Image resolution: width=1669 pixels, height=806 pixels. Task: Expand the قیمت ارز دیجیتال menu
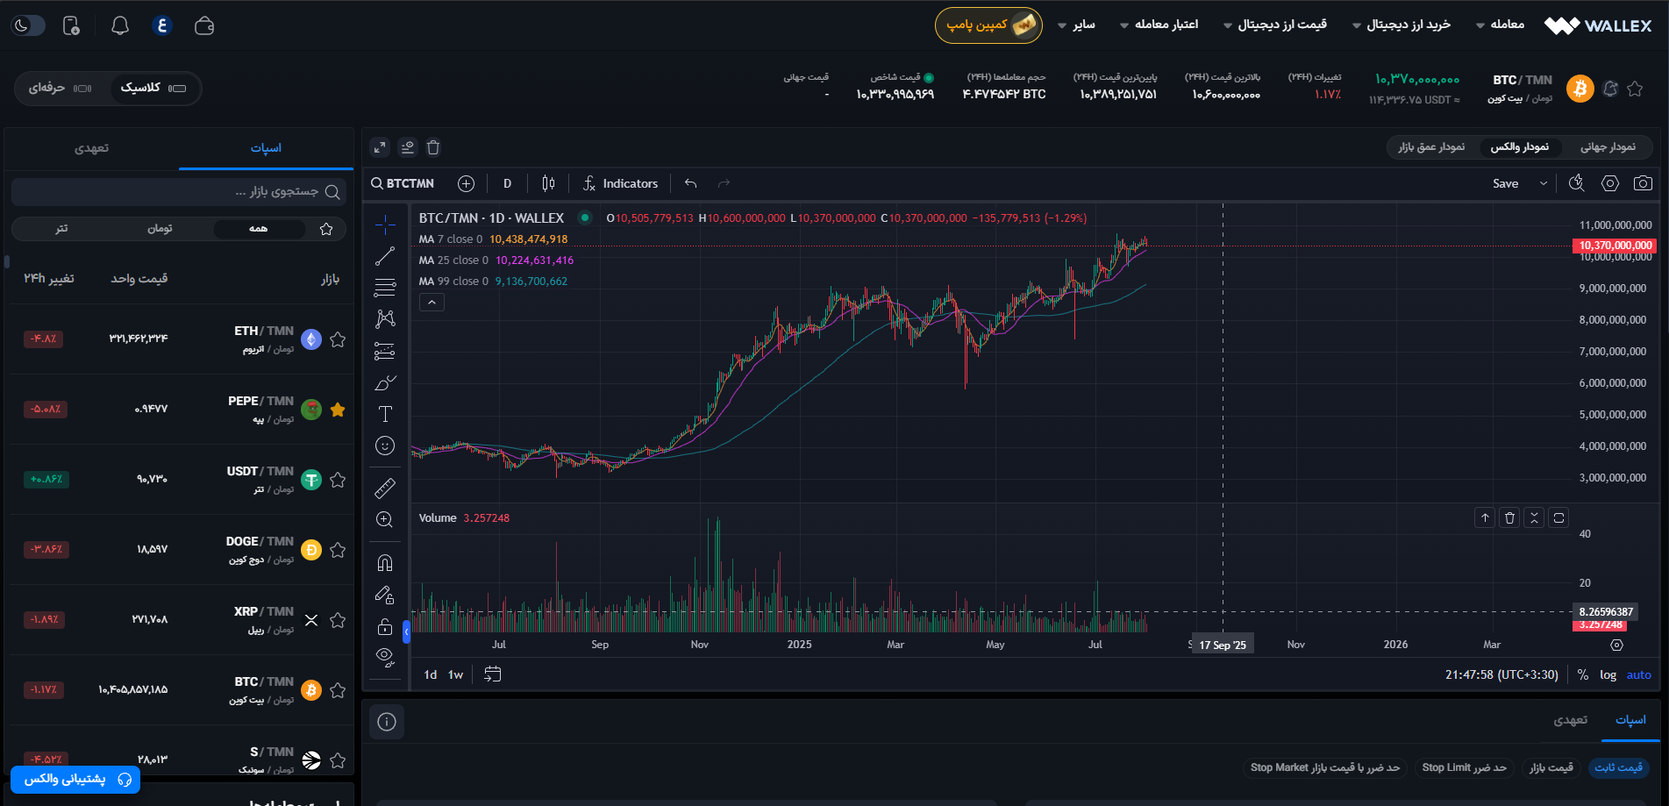[x=1275, y=25]
